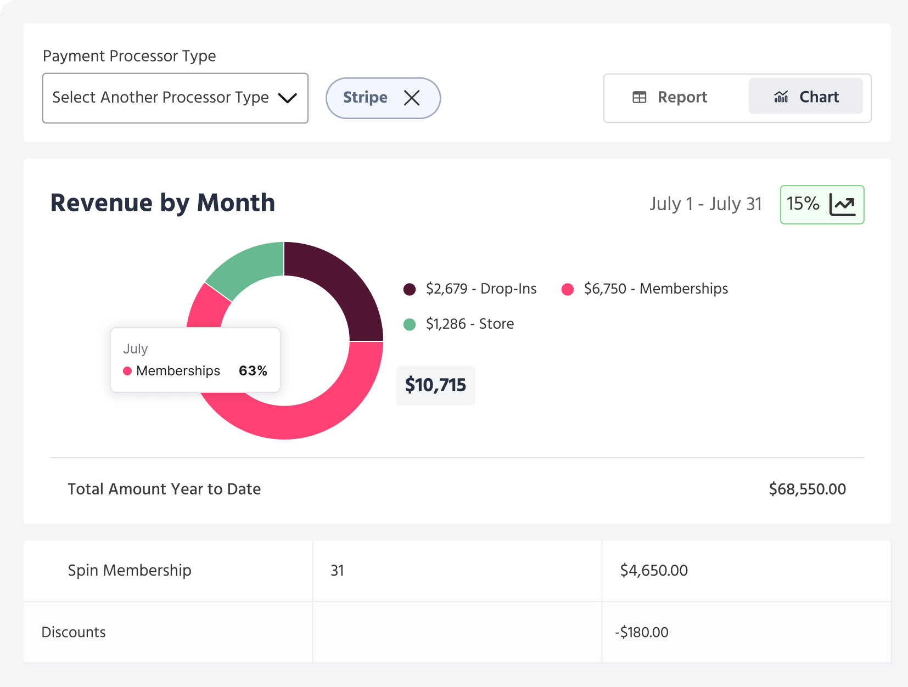Click the upward trend line icon

[843, 205]
